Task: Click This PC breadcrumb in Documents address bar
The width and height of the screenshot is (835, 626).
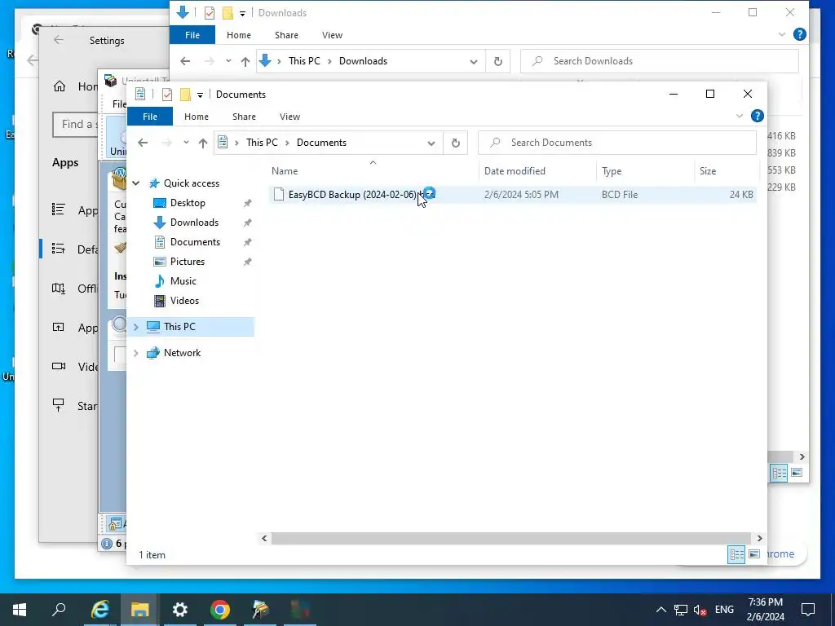Action: tap(262, 143)
